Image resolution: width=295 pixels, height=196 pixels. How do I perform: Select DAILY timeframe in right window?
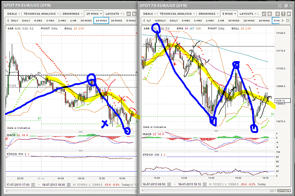[174, 21]
